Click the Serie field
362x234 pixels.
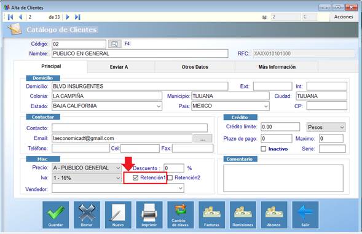tap(332, 149)
